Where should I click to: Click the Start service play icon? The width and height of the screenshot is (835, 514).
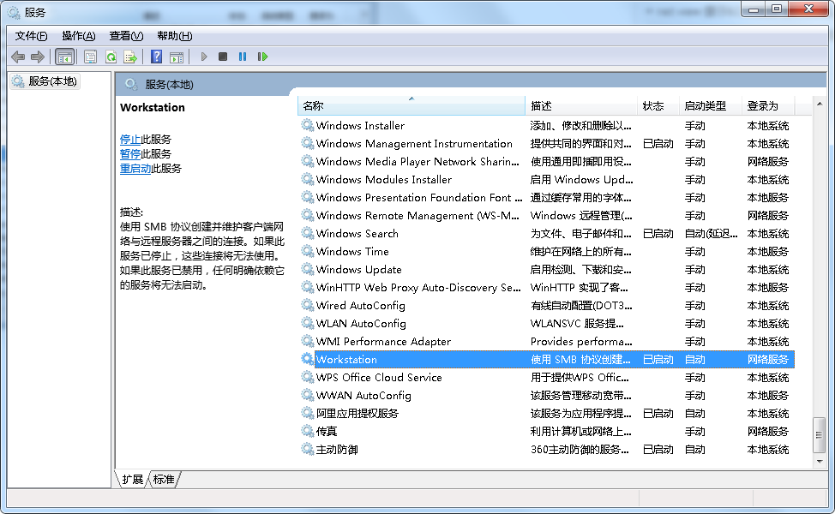click(x=203, y=57)
